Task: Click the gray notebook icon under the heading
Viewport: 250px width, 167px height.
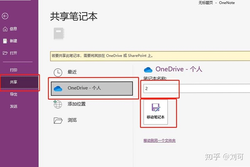Action: 59,34
